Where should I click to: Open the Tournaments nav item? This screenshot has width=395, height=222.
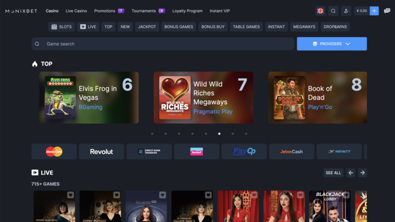coord(148,11)
